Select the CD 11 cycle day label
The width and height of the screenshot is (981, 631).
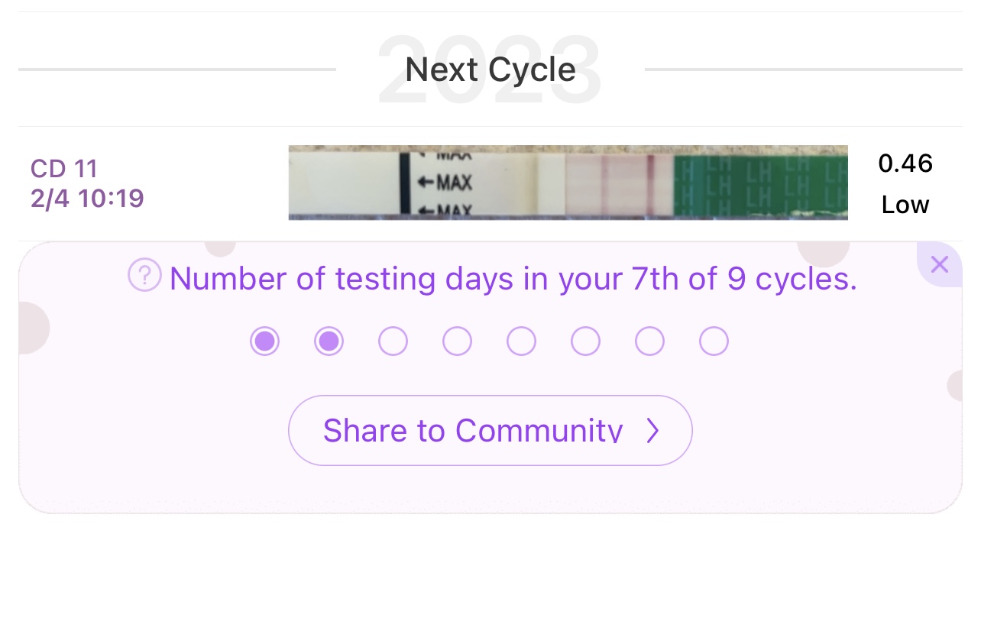point(64,168)
